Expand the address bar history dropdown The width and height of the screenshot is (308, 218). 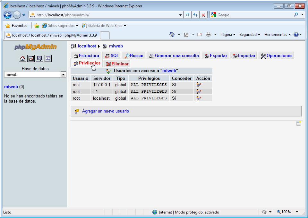point(180,15)
